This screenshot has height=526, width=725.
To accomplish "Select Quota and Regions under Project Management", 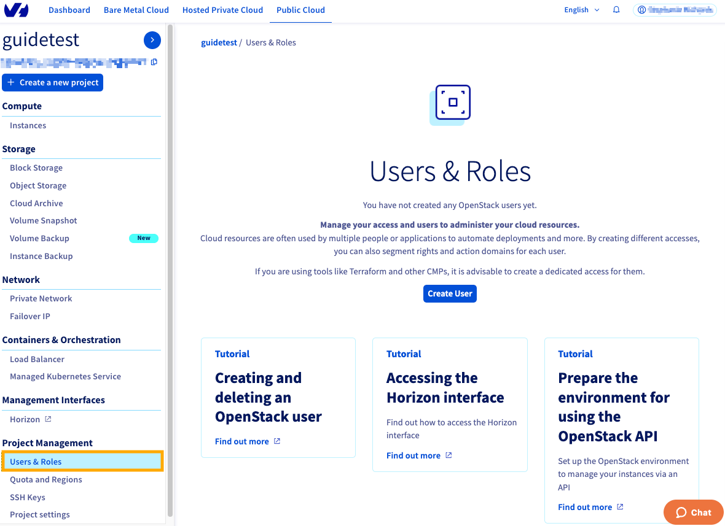I will pos(45,479).
